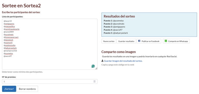Click the Grammarly icon in the participants box

(93, 66)
